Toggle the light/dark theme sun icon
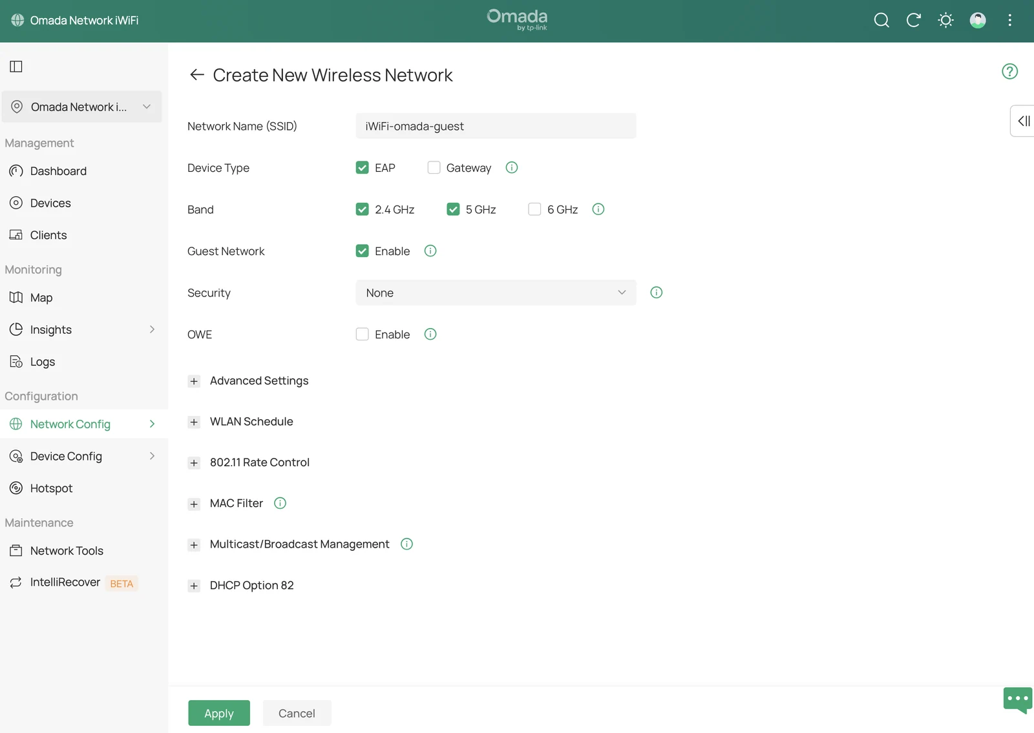 coord(945,21)
